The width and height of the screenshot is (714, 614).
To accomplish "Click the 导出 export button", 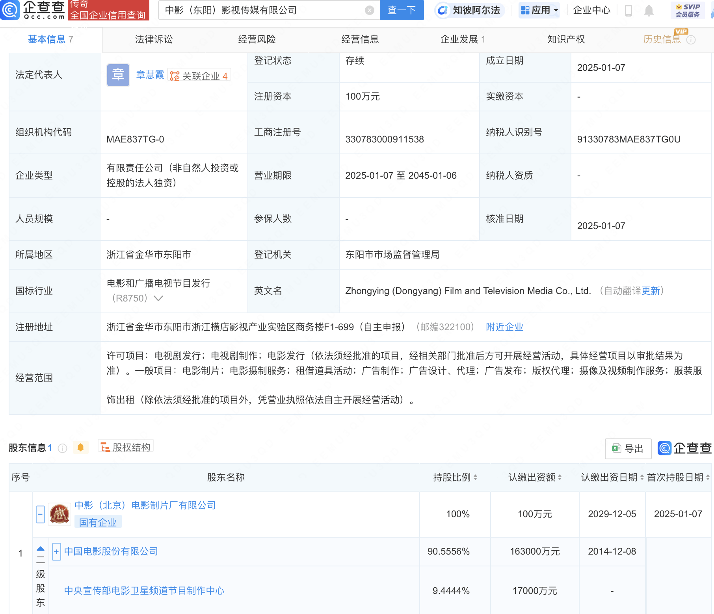I will click(628, 449).
